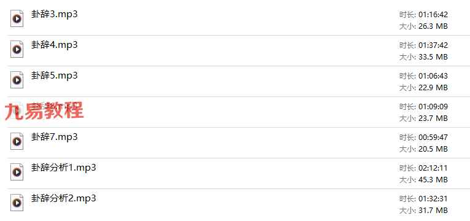The width and height of the screenshot is (470, 221).
Task: Click the 33.5 MB size label
Action: (433, 57)
